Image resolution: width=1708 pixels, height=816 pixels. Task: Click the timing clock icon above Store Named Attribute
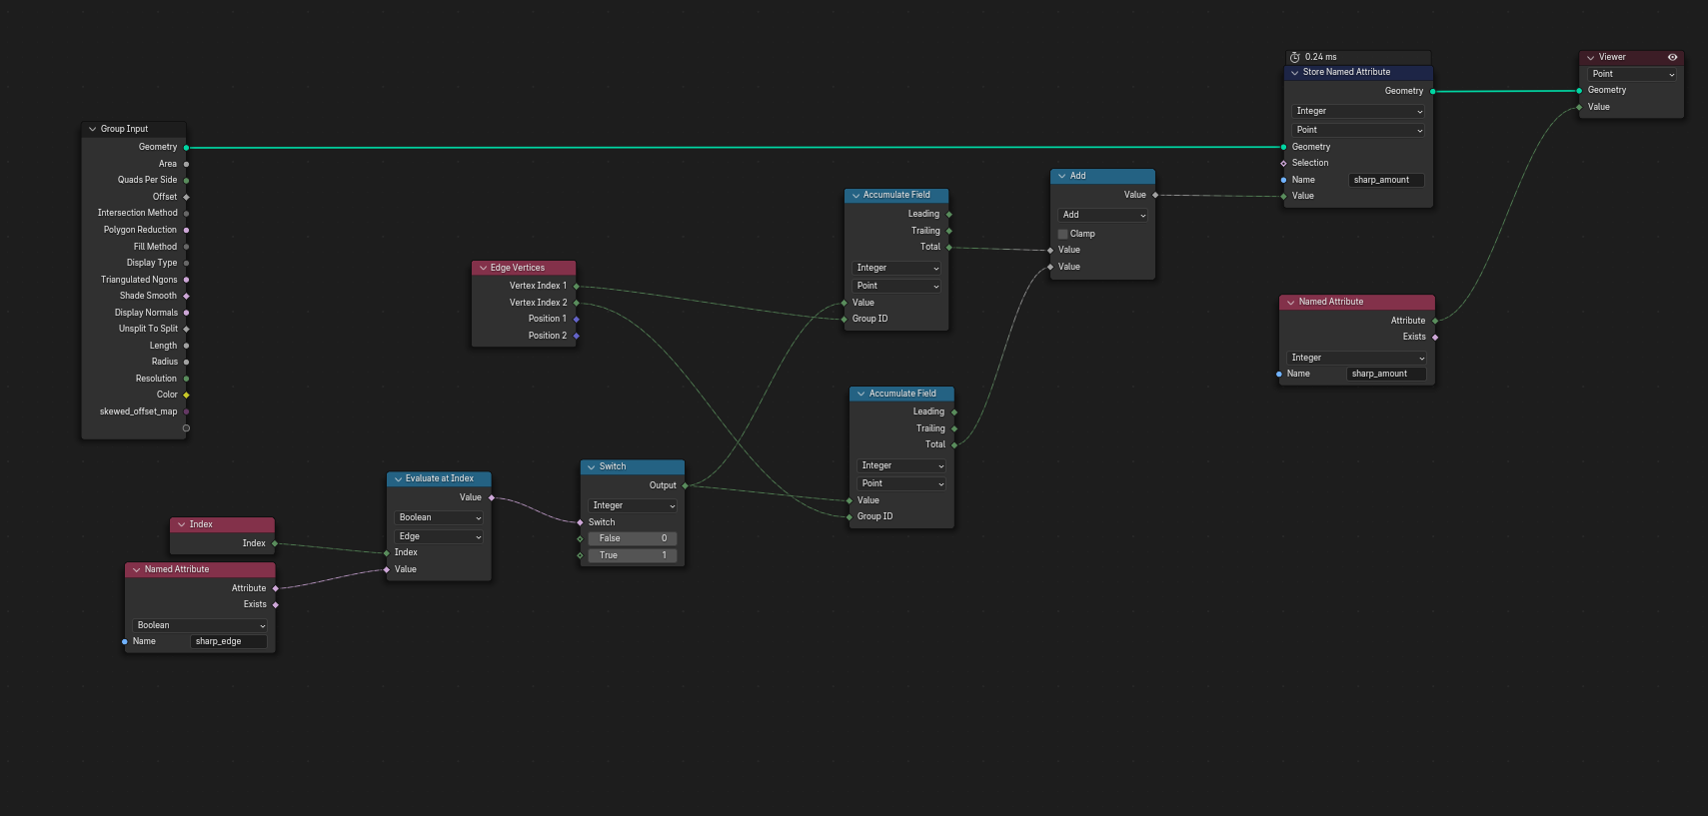click(1295, 57)
